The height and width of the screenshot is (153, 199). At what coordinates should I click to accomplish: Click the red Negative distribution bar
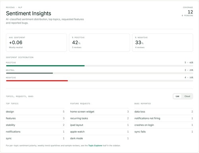(x=37, y=81)
